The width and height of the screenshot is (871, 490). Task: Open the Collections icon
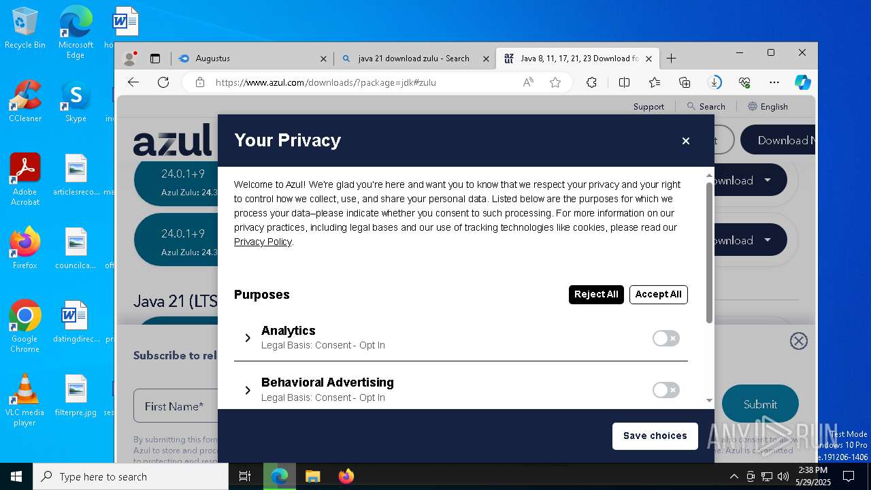click(685, 82)
